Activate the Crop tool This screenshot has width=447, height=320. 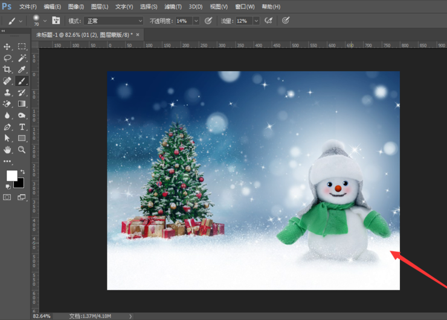tap(7, 69)
